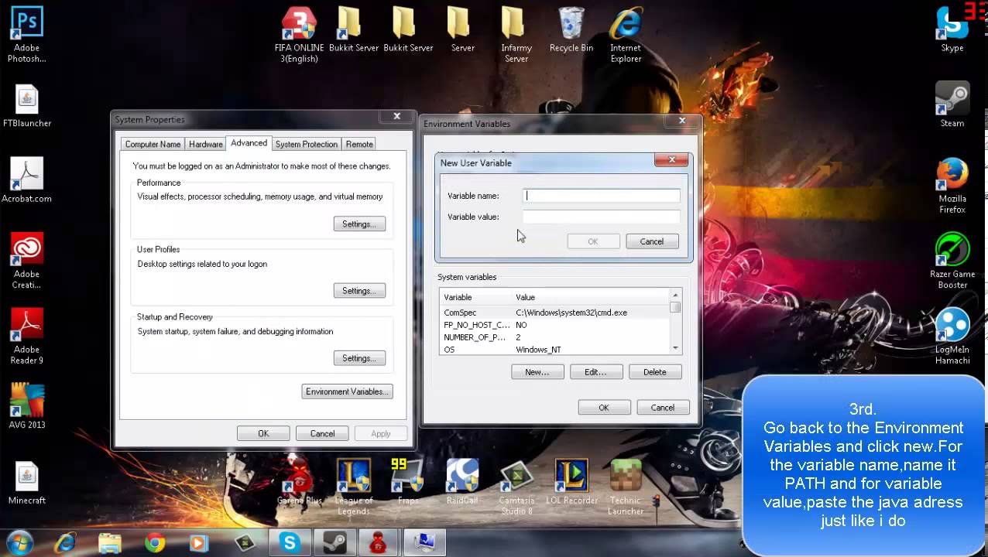Select the Advanced tab
This screenshot has height=557, width=988.
(249, 143)
